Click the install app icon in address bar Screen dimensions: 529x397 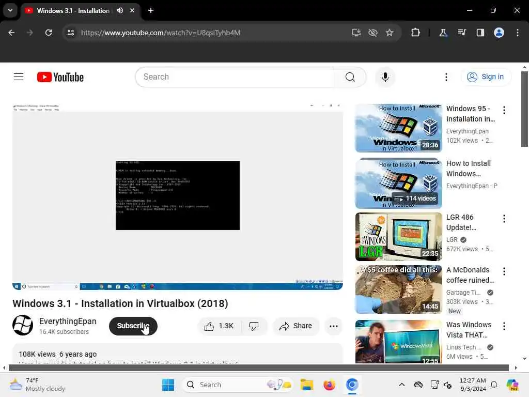click(356, 33)
